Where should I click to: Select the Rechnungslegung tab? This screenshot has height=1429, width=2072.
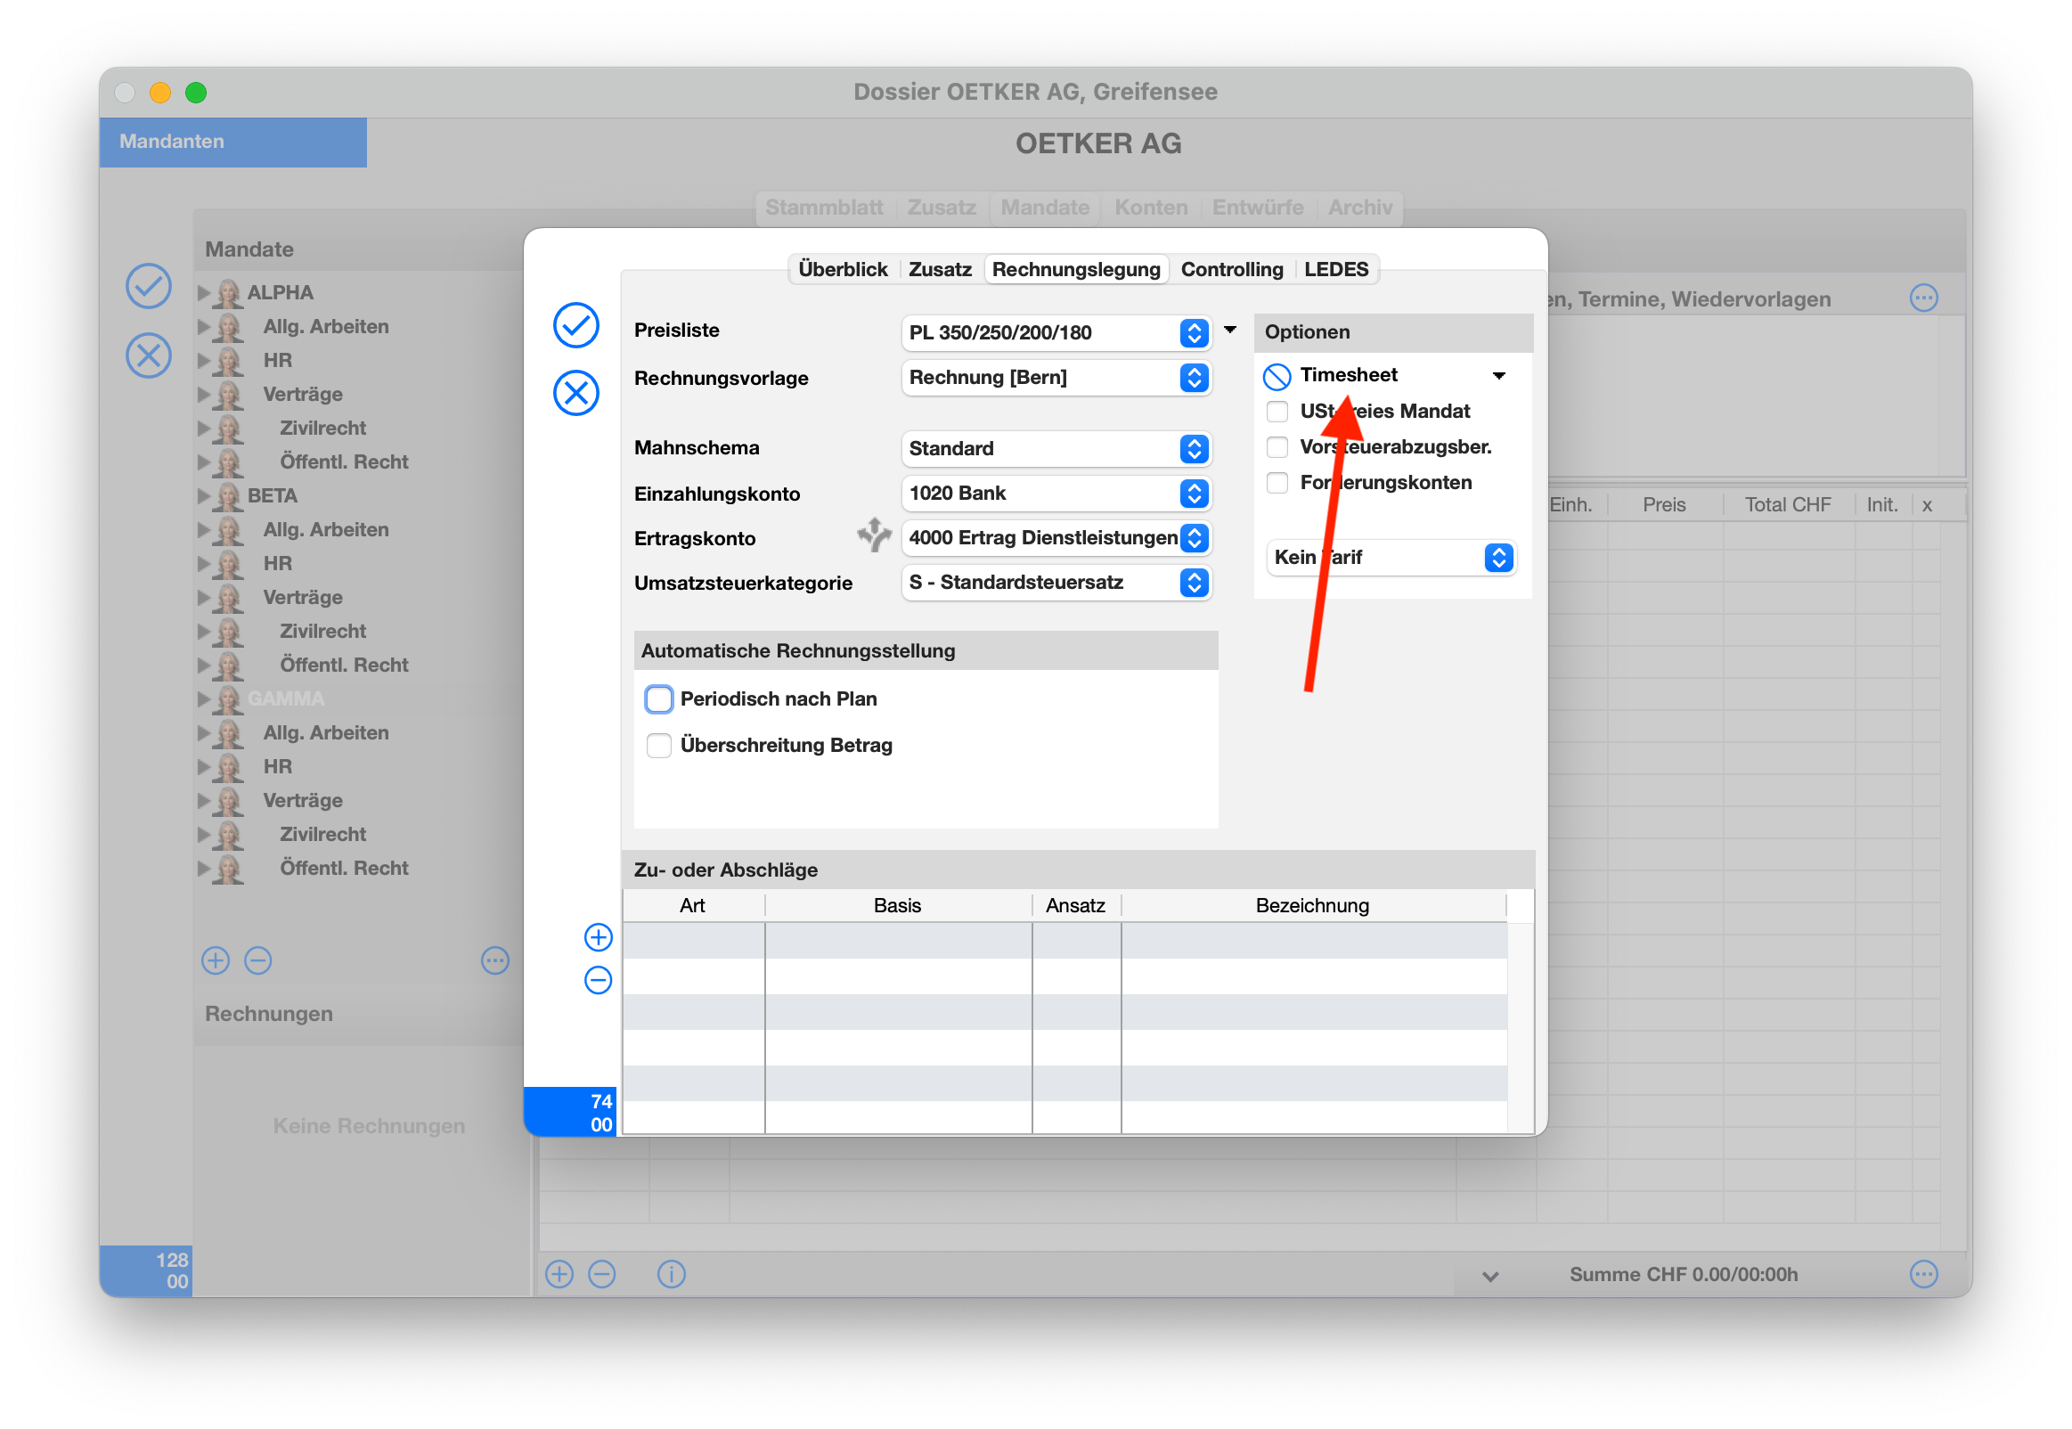(x=1076, y=270)
